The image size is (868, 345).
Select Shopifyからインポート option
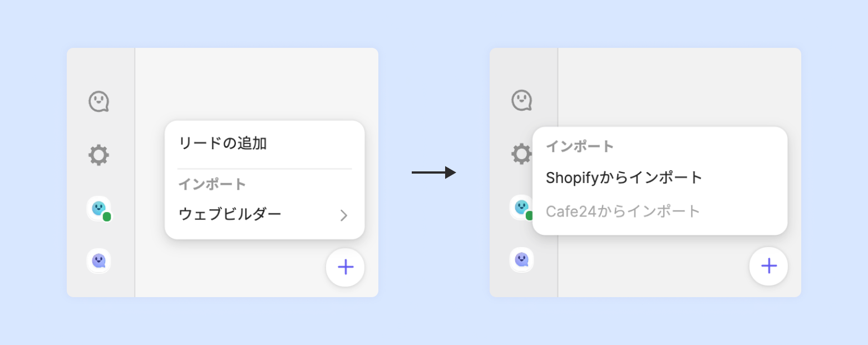pyautogui.click(x=624, y=178)
